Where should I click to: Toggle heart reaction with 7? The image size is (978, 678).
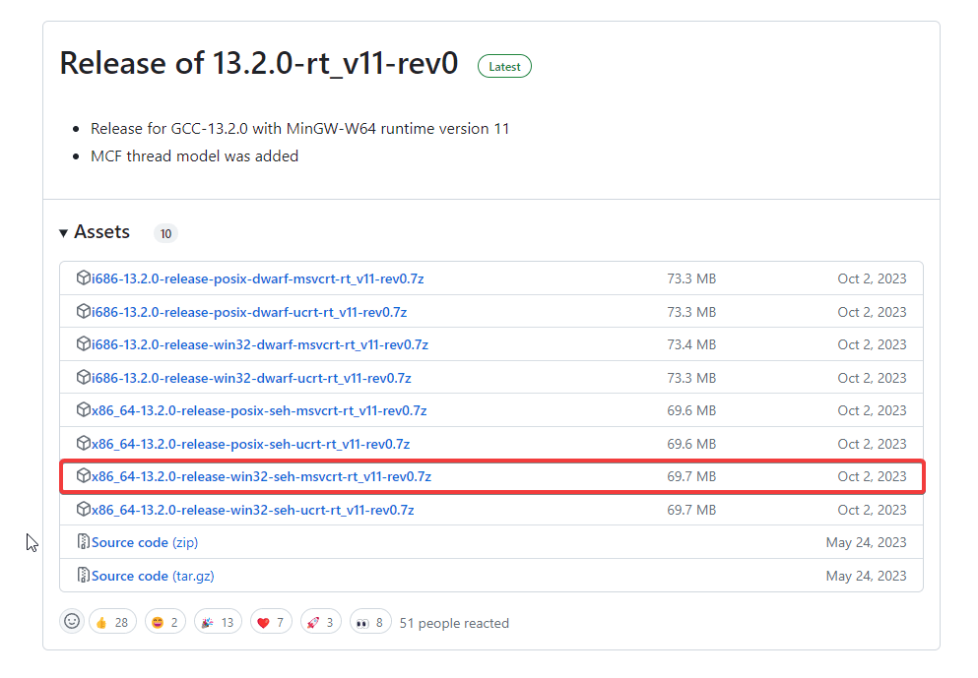click(271, 623)
